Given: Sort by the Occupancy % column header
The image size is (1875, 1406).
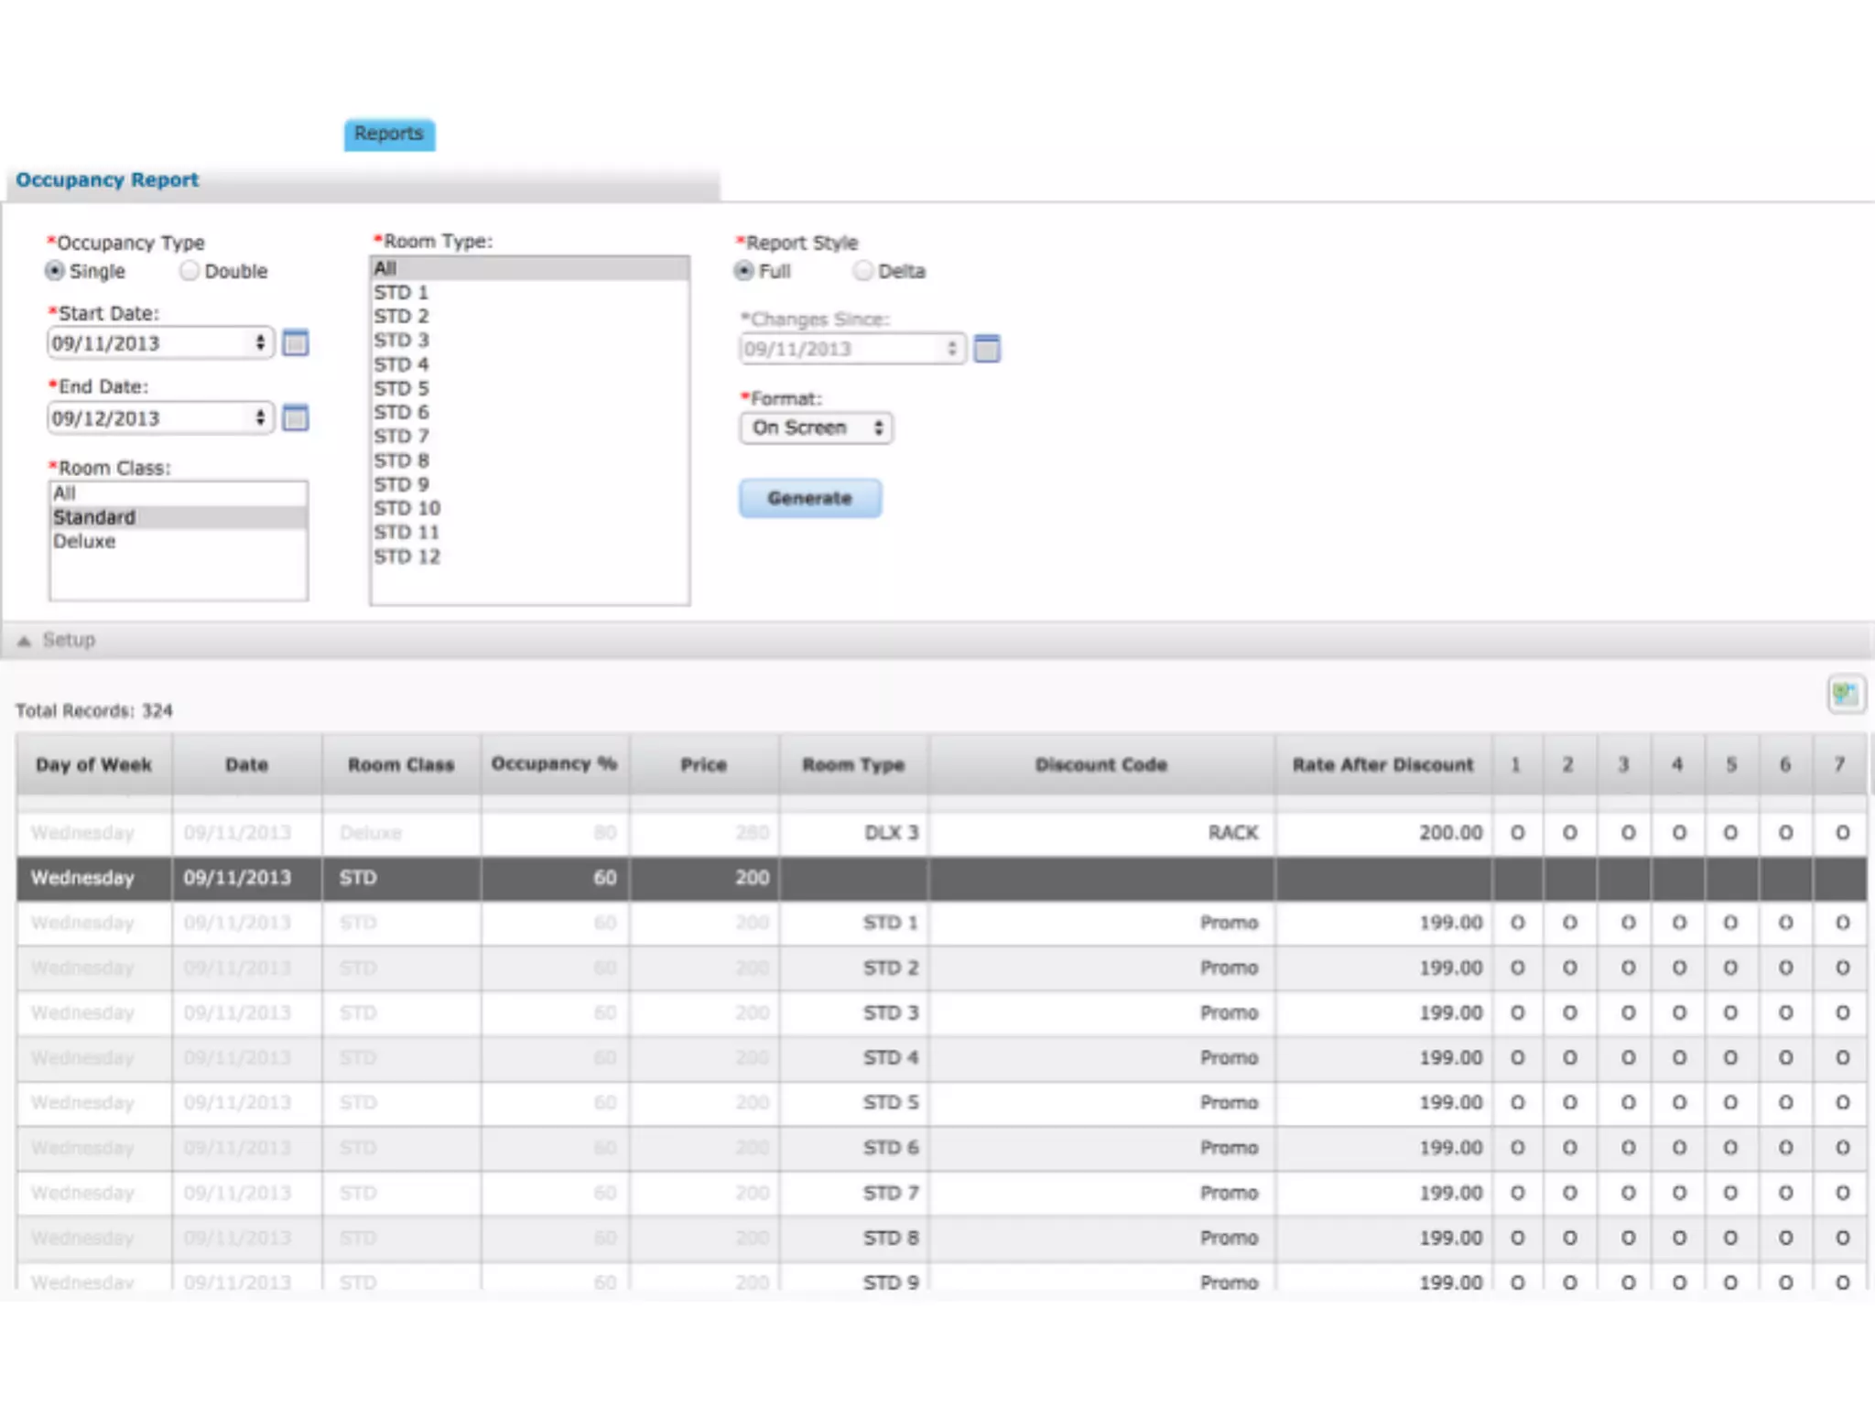Looking at the screenshot, I should (x=554, y=764).
